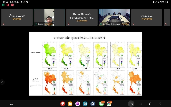Viewport: 171px width, 107px height.
Task: Select the third participant tile with long name
Action: click(82, 17)
